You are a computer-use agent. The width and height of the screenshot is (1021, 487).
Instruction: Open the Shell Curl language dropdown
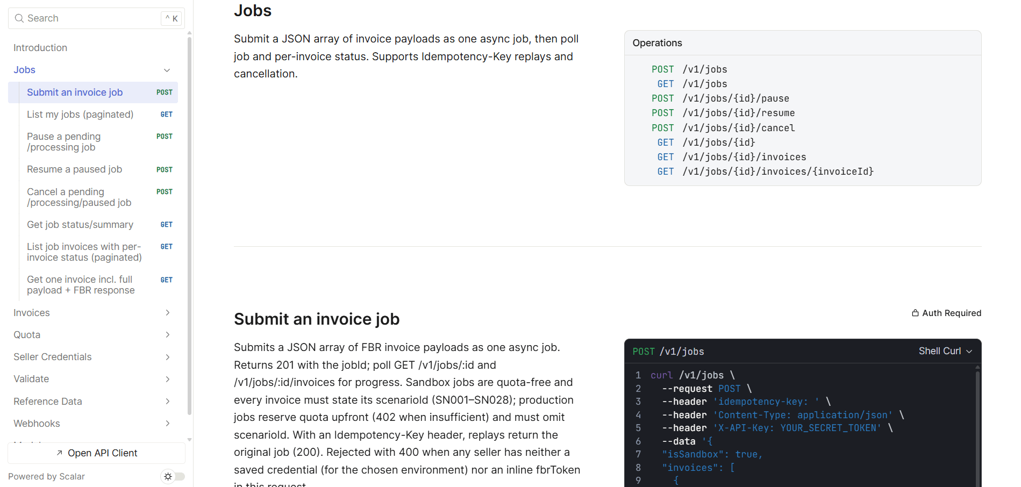click(x=945, y=351)
